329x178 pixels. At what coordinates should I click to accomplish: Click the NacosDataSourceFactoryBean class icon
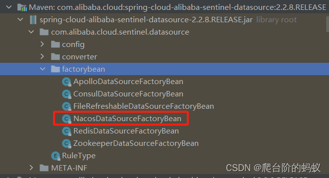[66, 119]
